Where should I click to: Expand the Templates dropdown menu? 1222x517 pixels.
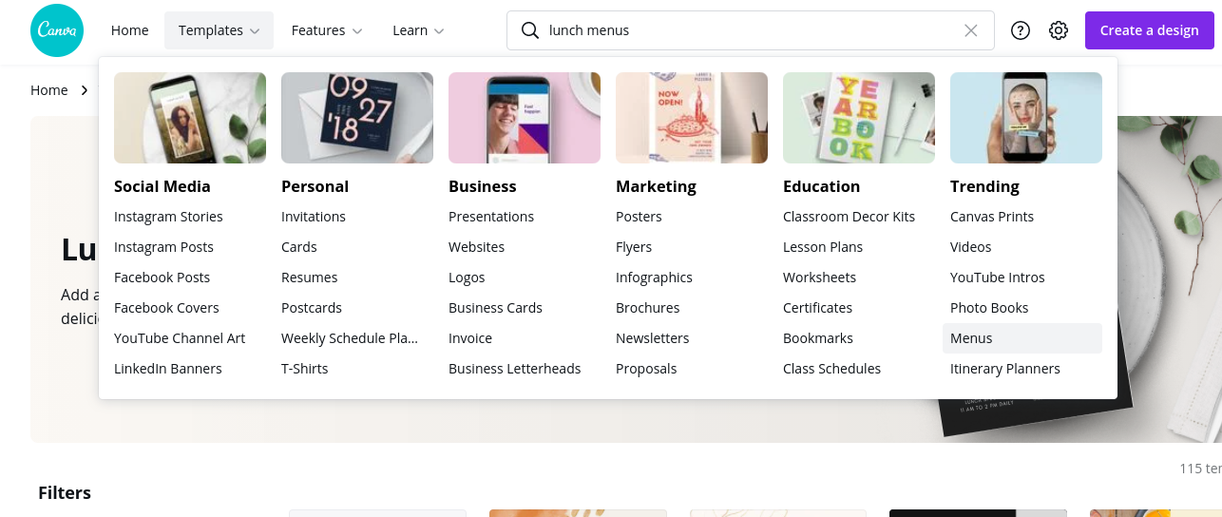coord(219,30)
